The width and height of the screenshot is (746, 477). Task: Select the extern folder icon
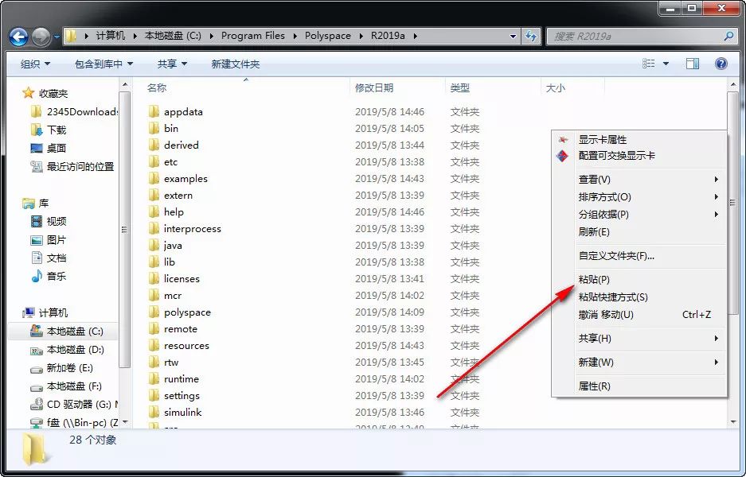[x=154, y=196]
